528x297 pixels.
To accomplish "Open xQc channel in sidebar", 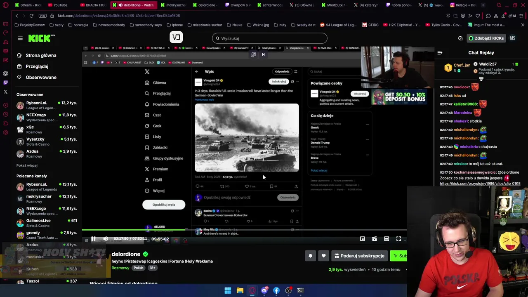I will pyautogui.click(x=47, y=130).
